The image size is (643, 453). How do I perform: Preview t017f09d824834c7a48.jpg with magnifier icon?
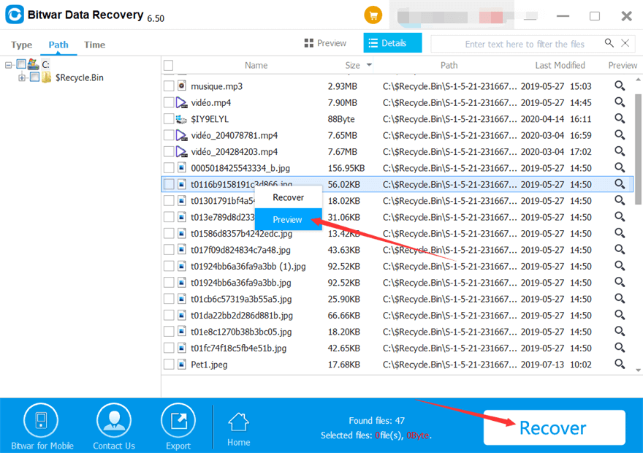(x=619, y=250)
